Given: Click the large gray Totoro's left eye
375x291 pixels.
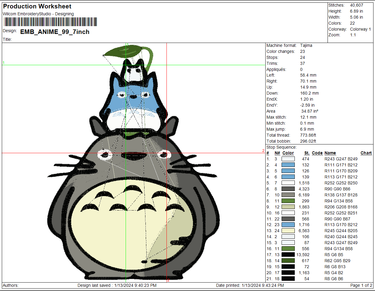Looking at the screenshot, I should pyautogui.click(x=105, y=155).
